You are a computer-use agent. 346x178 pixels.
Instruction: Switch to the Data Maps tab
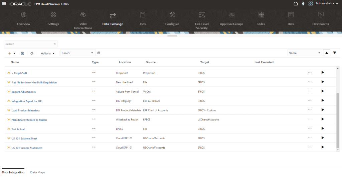pyautogui.click(x=37, y=172)
